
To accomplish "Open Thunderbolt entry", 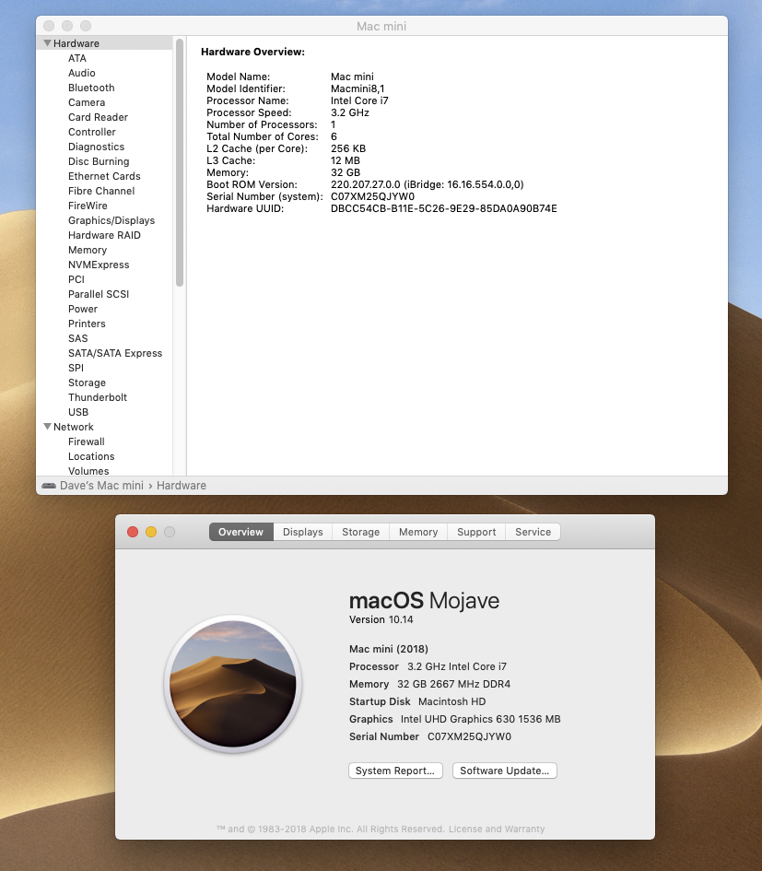I will point(97,397).
